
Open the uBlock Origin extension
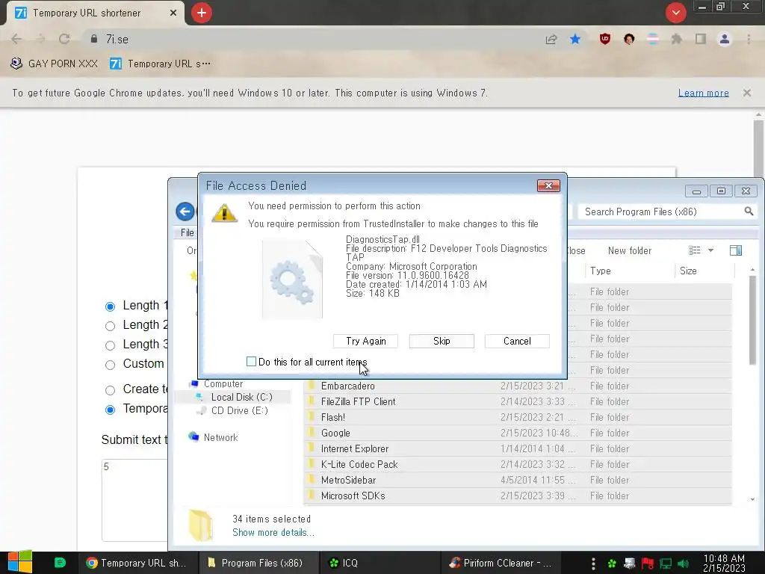coord(605,39)
